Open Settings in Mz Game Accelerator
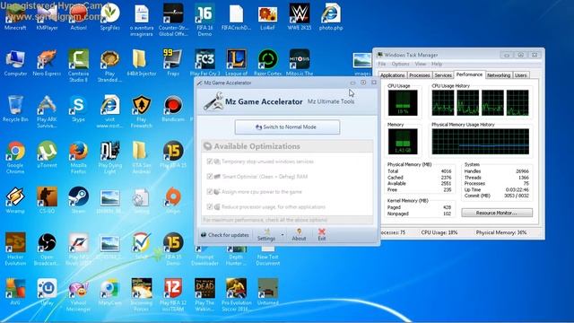Image resolution: width=574 pixels, height=323 pixels. point(266,235)
